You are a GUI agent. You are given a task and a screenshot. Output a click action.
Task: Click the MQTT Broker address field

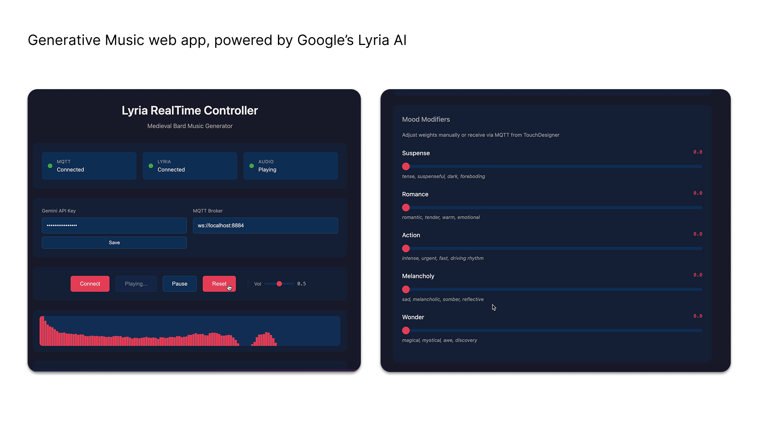(265, 226)
